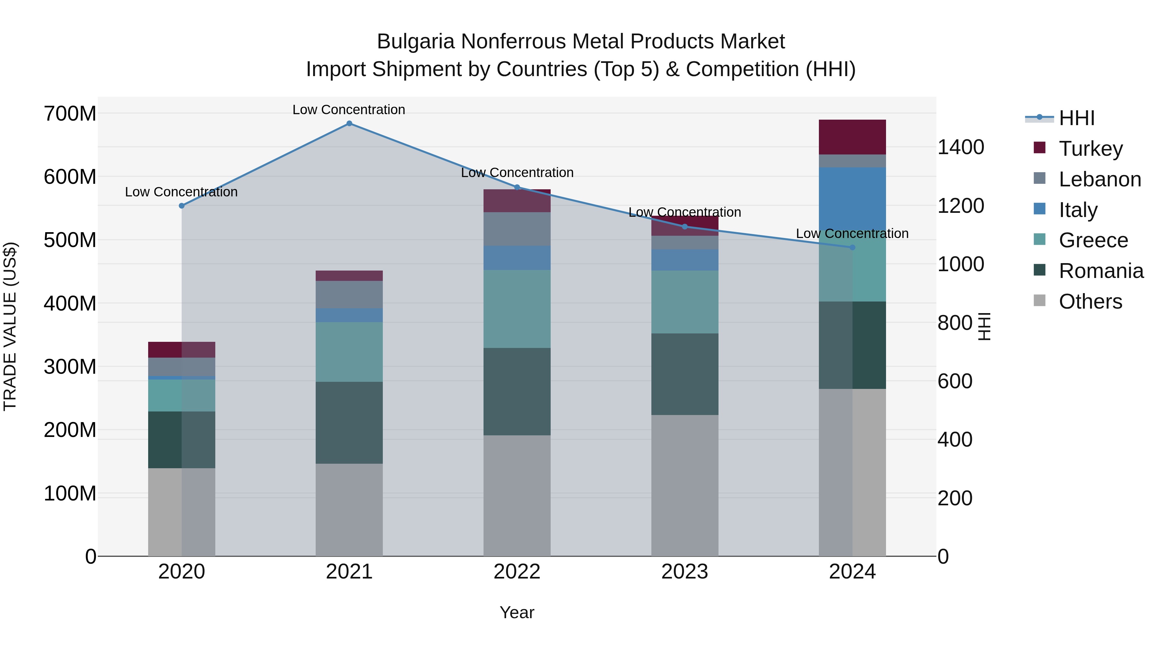Screen dimensions: 1162x653
Task: Toggle the Turkey legend entry
Action: (x=1078, y=148)
